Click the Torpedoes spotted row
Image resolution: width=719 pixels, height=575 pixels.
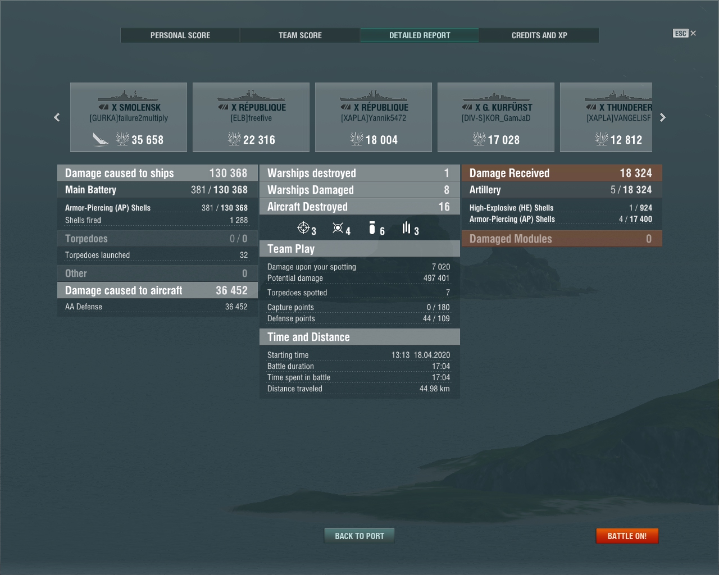coord(359,293)
